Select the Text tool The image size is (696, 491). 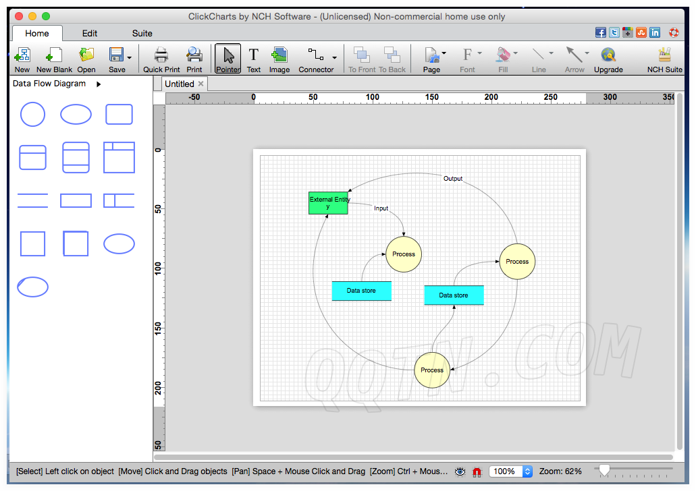click(254, 59)
